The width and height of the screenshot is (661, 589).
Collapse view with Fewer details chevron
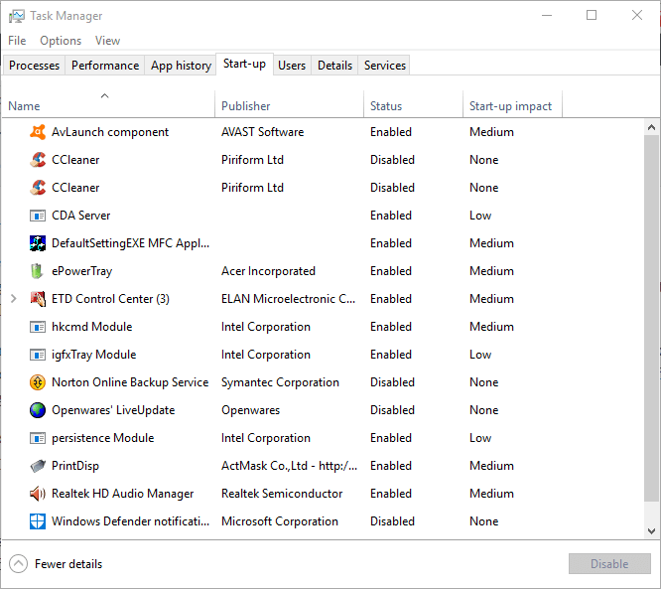pos(18,564)
